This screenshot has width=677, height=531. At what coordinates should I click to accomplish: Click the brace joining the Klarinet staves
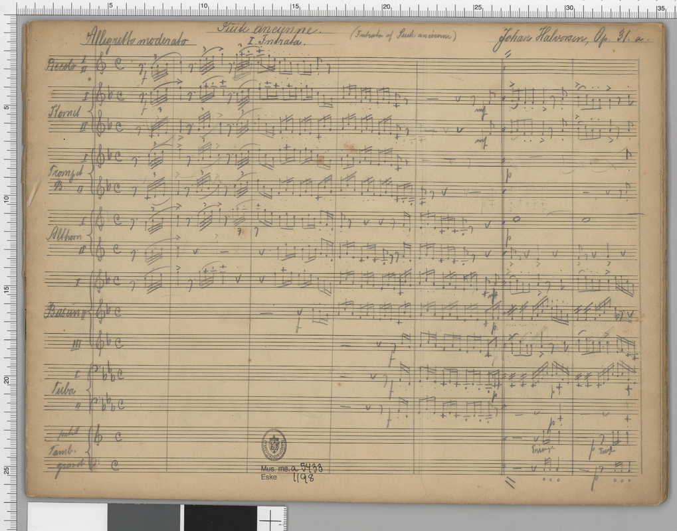click(92, 111)
